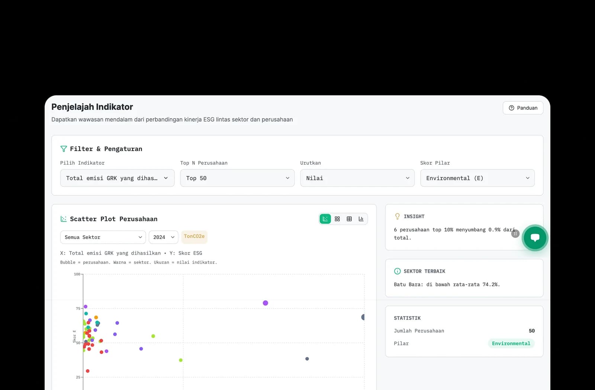The width and height of the screenshot is (595, 390).
Task: Click the funnel icon beside Filter & Pengaturan
Action: click(64, 149)
